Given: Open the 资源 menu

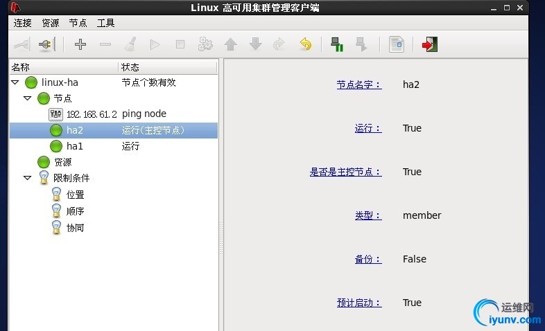Looking at the screenshot, I should point(51,23).
